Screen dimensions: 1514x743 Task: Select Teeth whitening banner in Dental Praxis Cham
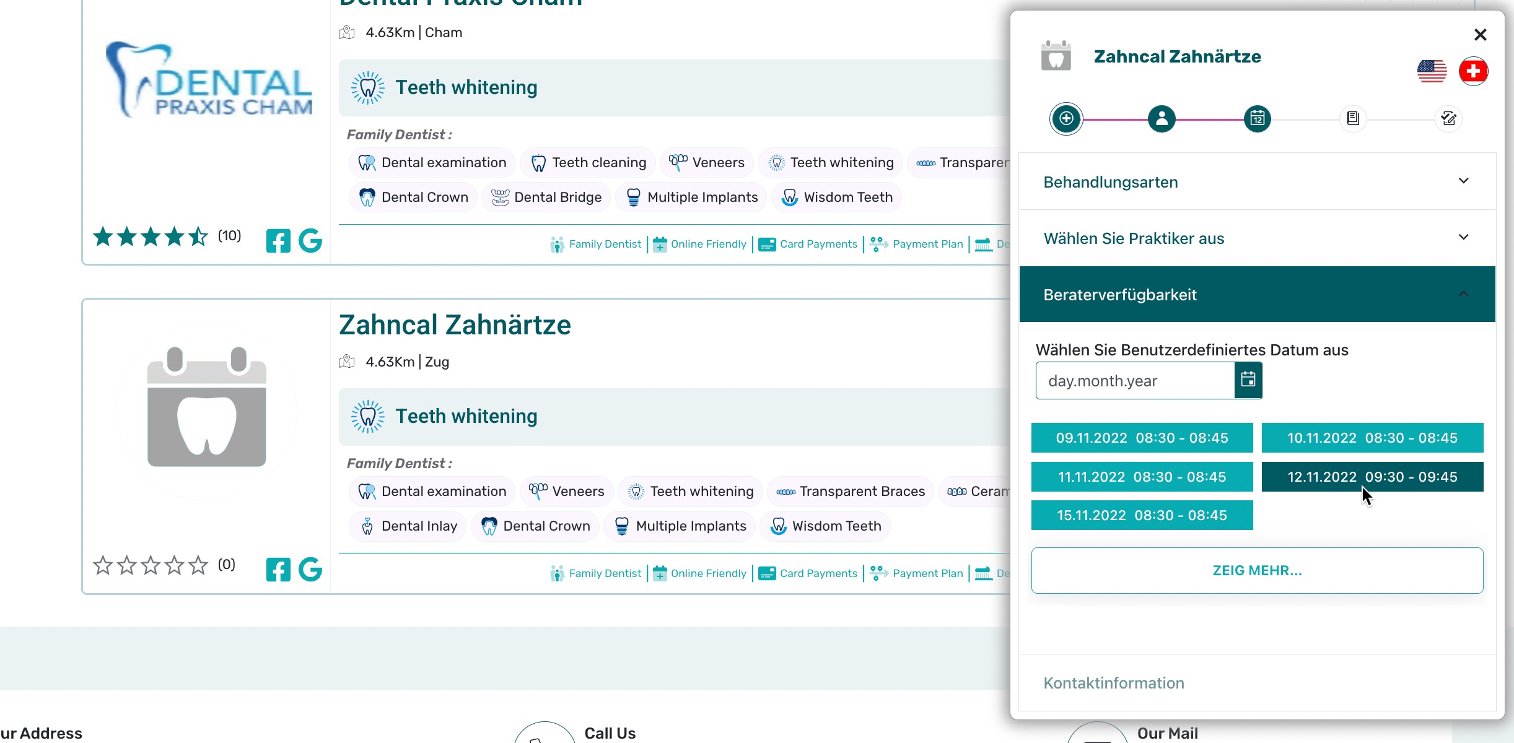[674, 87]
